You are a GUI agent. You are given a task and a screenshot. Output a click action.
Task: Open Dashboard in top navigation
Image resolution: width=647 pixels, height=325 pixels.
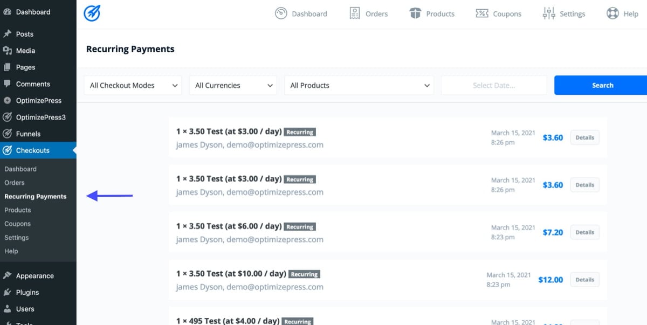pos(301,13)
